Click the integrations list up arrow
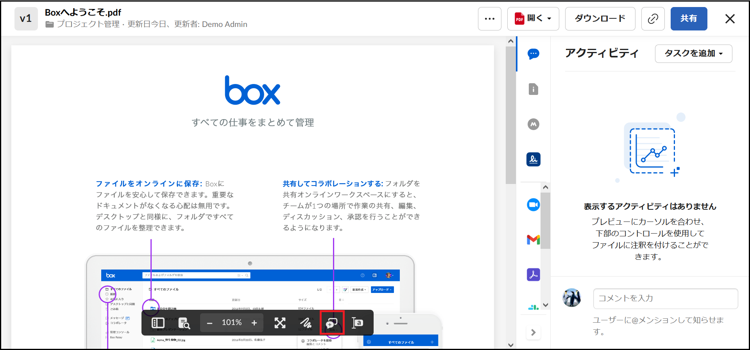The width and height of the screenshot is (750, 350). click(546, 187)
